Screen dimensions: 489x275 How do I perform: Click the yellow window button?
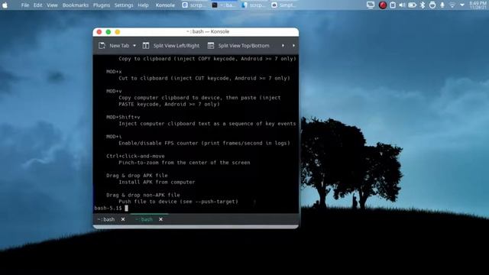tap(118, 32)
